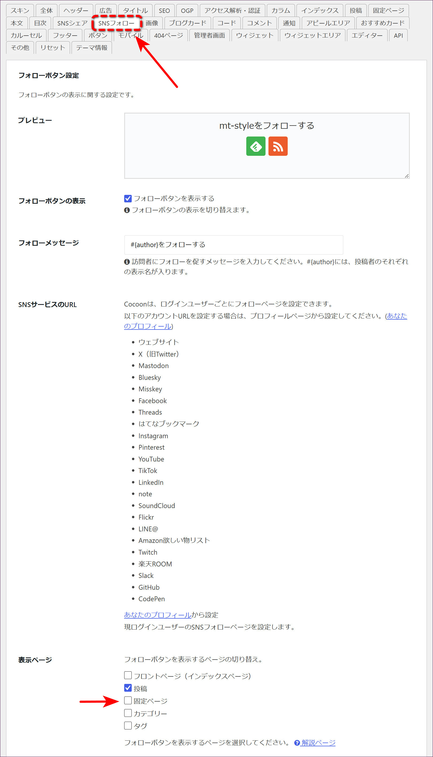Click the フォローメッセージ text field
The image size is (433, 757).
pyautogui.click(x=233, y=245)
